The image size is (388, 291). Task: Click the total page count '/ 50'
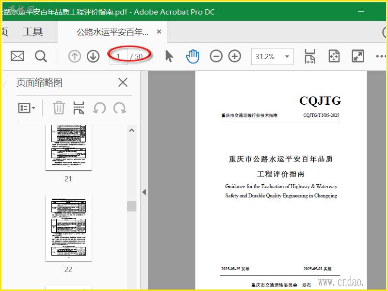[137, 57]
